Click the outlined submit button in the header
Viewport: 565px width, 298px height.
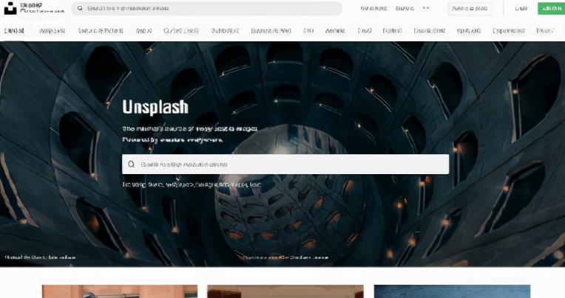(x=470, y=8)
